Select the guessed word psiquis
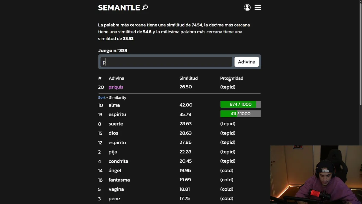 pos(116,87)
